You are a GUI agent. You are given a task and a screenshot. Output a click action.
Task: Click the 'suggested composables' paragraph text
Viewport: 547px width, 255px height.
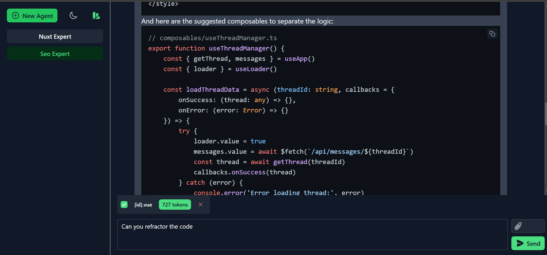(x=237, y=21)
